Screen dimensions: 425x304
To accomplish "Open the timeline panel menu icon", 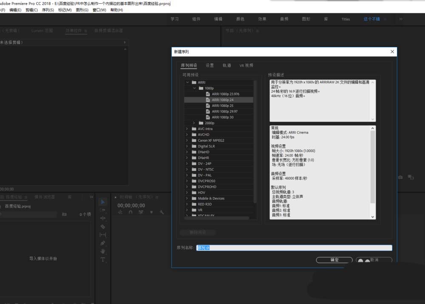I will [157, 197].
